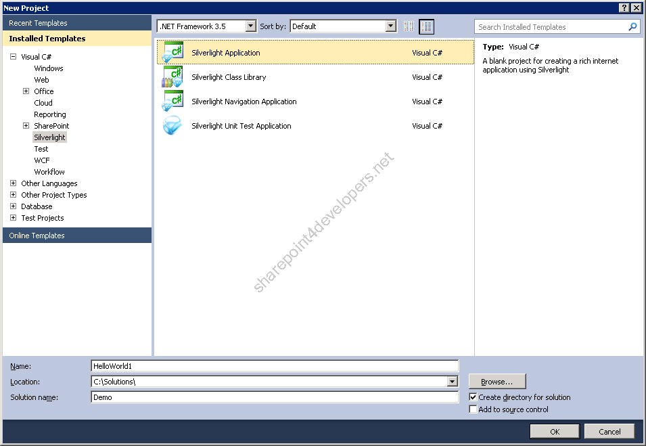Open the Online Templates section
The width and height of the screenshot is (646, 446).
(x=77, y=236)
